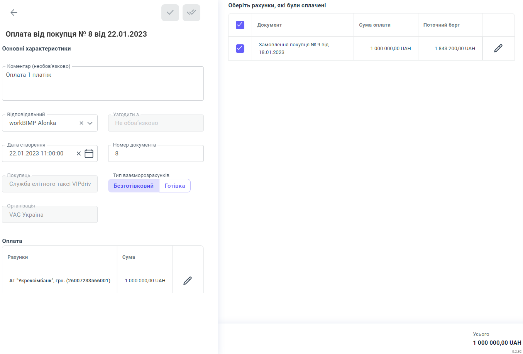Edit the customer order № 9 row
The width and height of the screenshot is (523, 354).
click(498, 48)
